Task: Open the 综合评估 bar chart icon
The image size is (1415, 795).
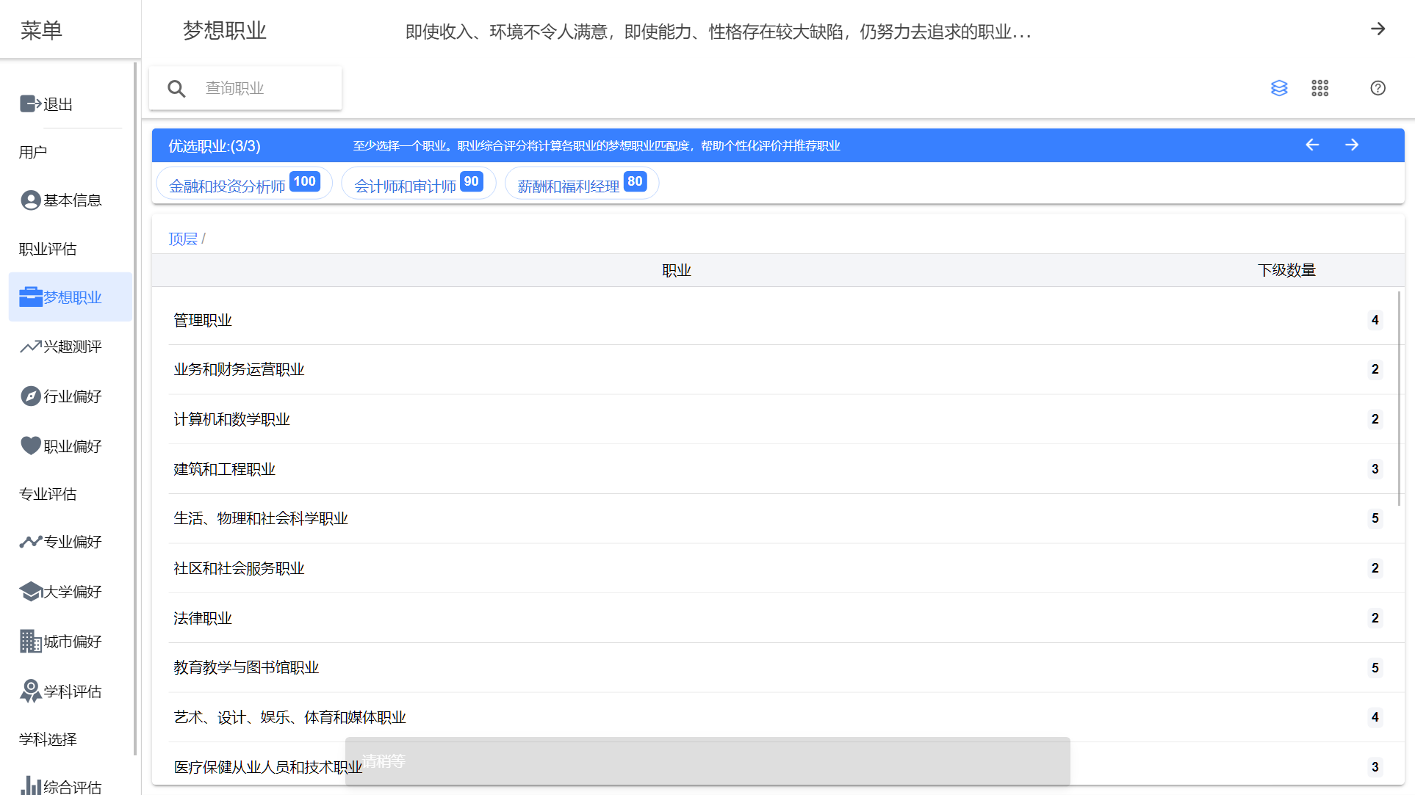Action: (x=30, y=785)
